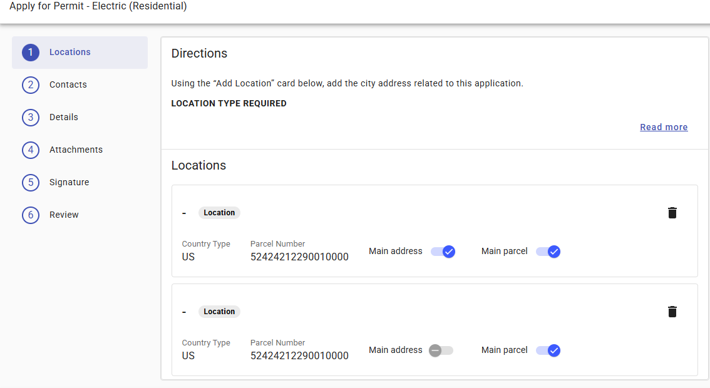
Task: Click the Location chip on second card
Action: point(219,312)
